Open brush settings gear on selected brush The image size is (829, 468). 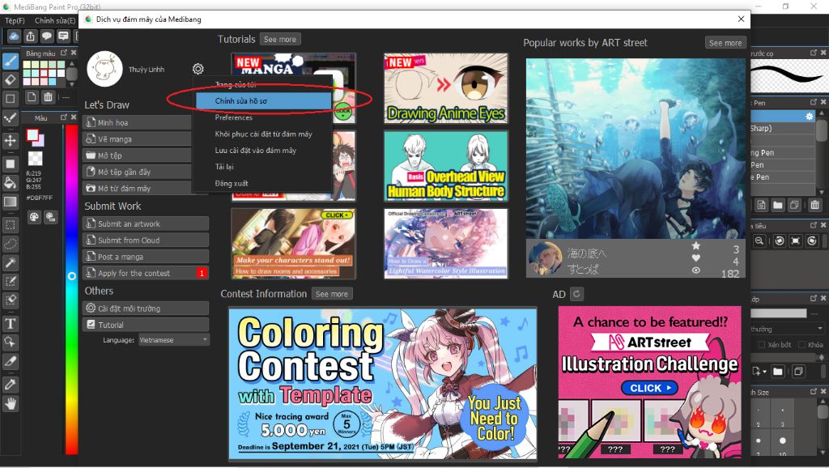tap(810, 116)
